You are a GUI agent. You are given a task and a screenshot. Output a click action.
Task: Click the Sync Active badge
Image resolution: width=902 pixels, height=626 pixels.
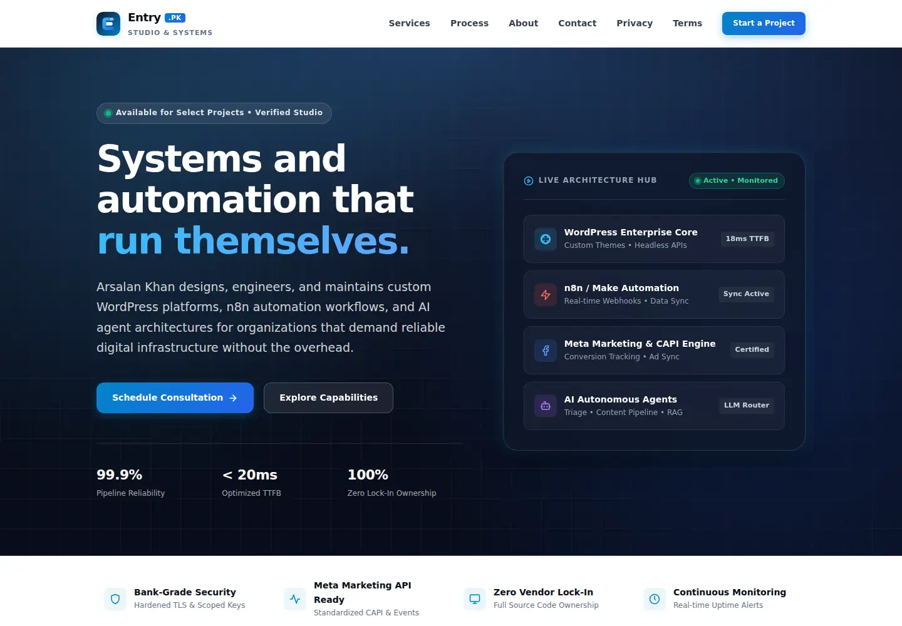click(746, 294)
